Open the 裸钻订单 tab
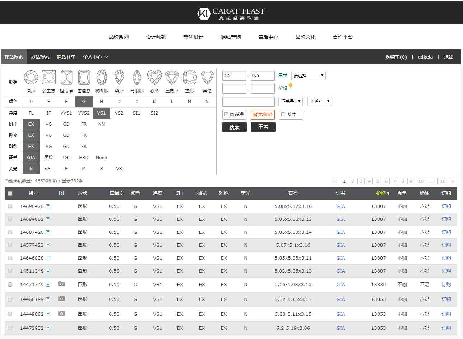This screenshot has height=339, width=463. click(x=66, y=57)
